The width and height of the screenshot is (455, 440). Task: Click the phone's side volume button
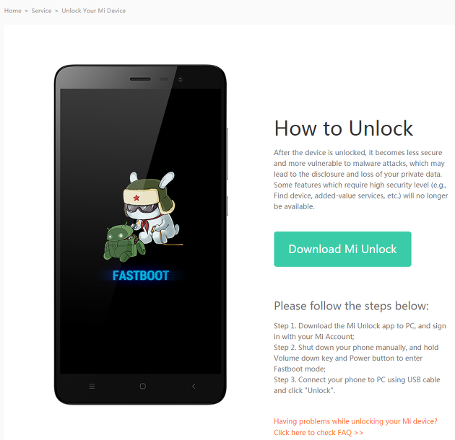pyautogui.click(x=227, y=154)
